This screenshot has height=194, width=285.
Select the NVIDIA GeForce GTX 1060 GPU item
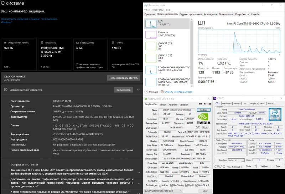point(167,82)
